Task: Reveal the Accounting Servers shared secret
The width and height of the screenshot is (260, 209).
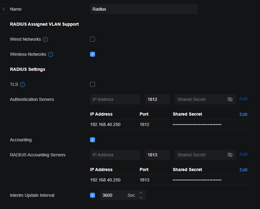Action: pos(230,155)
